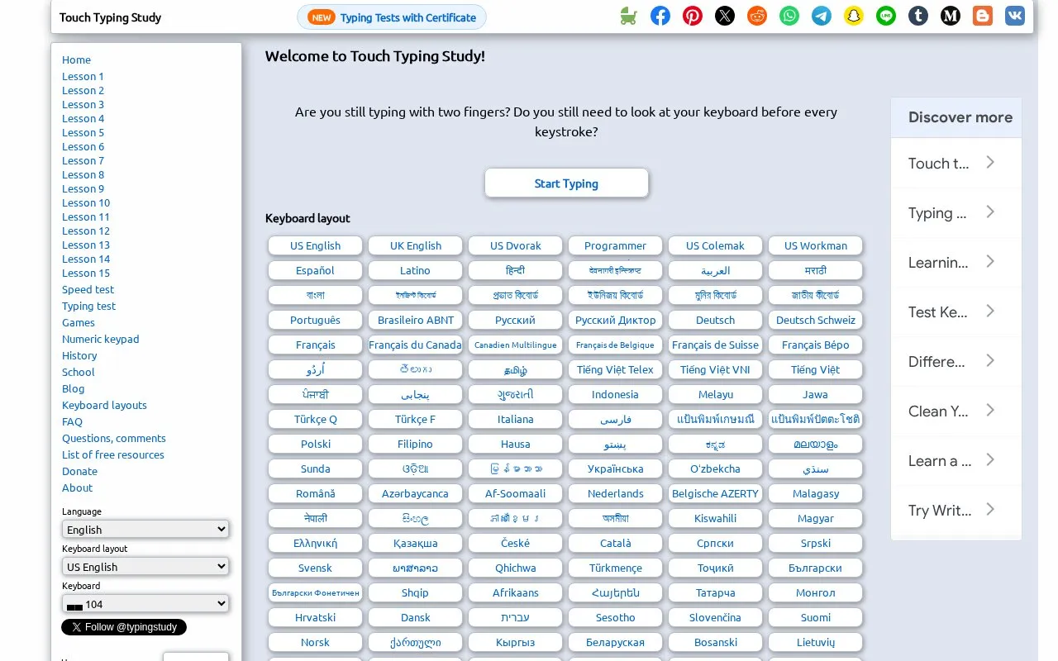1058x661 pixels.
Task: Select the Français Bépo layout
Action: coord(816,345)
